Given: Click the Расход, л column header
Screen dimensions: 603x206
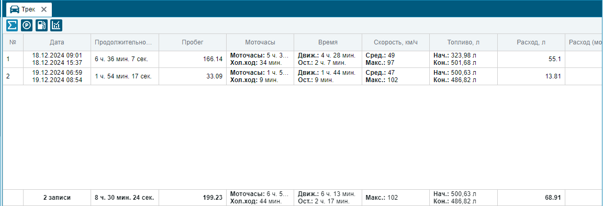Looking at the screenshot, I should (531, 42).
